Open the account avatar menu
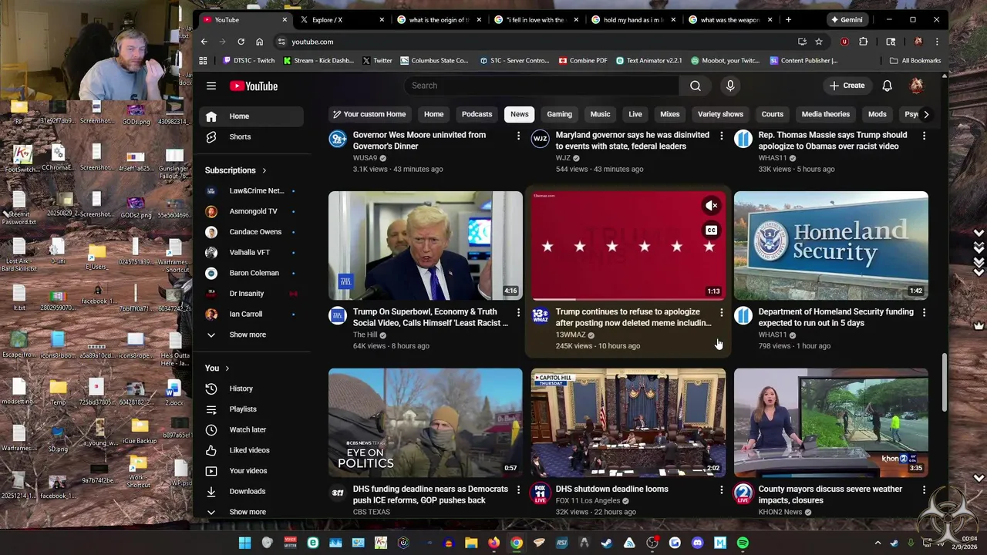The width and height of the screenshot is (987, 555). pos(917,86)
